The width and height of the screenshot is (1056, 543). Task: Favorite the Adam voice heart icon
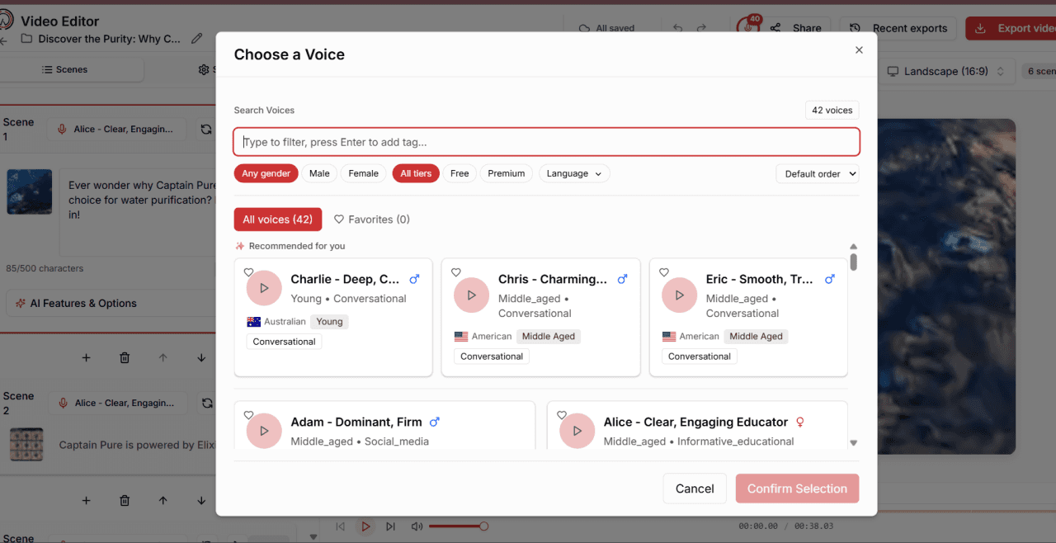pyautogui.click(x=248, y=415)
